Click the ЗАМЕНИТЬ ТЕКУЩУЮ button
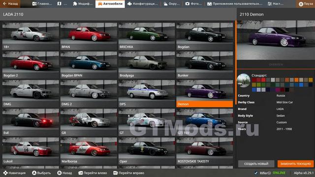 (x=295, y=164)
